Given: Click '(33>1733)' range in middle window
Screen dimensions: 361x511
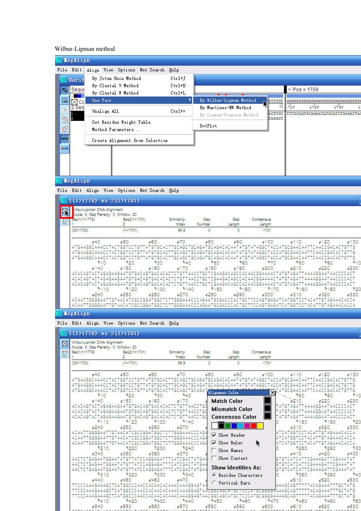Looking at the screenshot, I should [x=80, y=230].
